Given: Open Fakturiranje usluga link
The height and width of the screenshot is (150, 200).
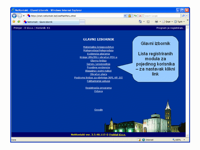Looking at the screenshot, I should tap(98, 81).
